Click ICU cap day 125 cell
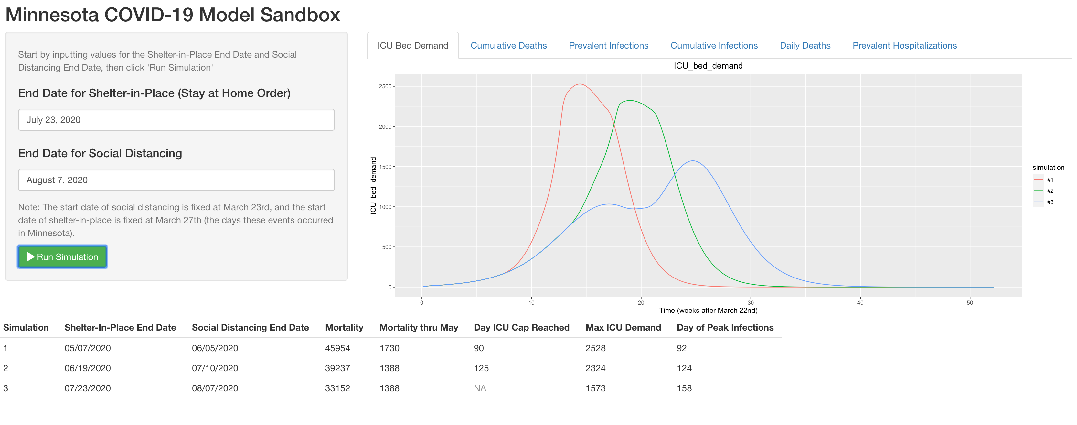This screenshot has height=425, width=1077. pyautogui.click(x=481, y=368)
